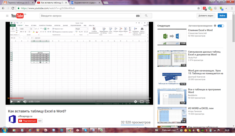Skip to the next video
Screen dimensions: 235x136
pos(19,102)
